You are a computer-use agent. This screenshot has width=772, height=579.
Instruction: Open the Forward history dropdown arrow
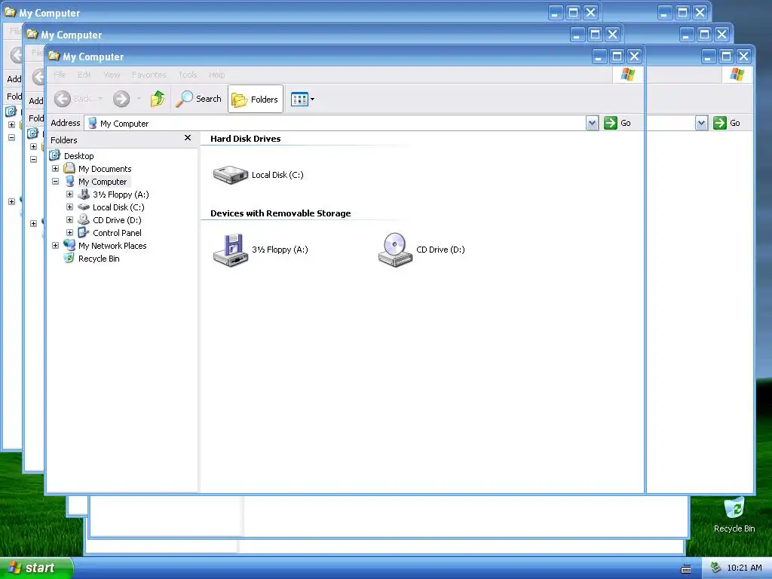139,99
